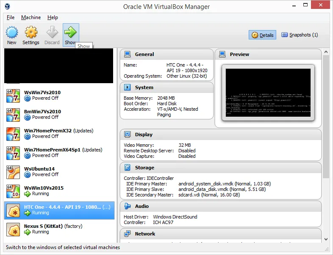Open Settings with the gear toolbar icon
Screen dimensions: 333x255
coord(31,32)
